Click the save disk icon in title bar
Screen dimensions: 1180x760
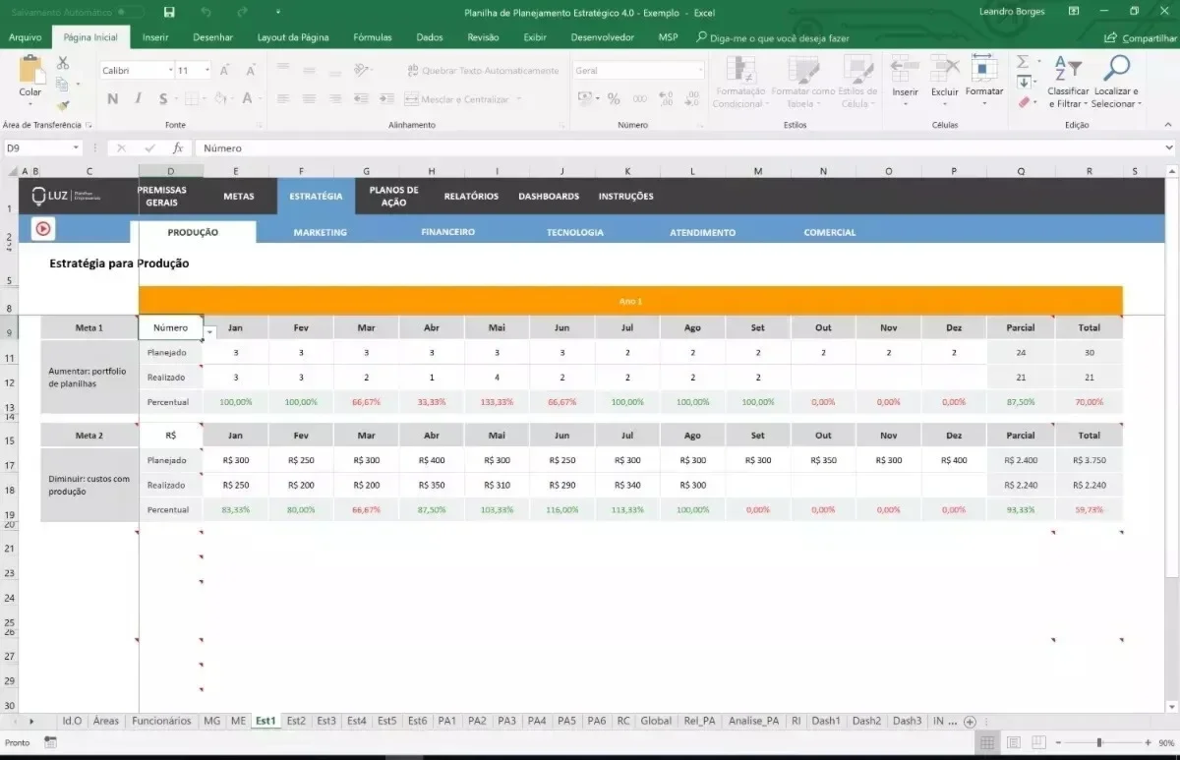click(x=169, y=12)
